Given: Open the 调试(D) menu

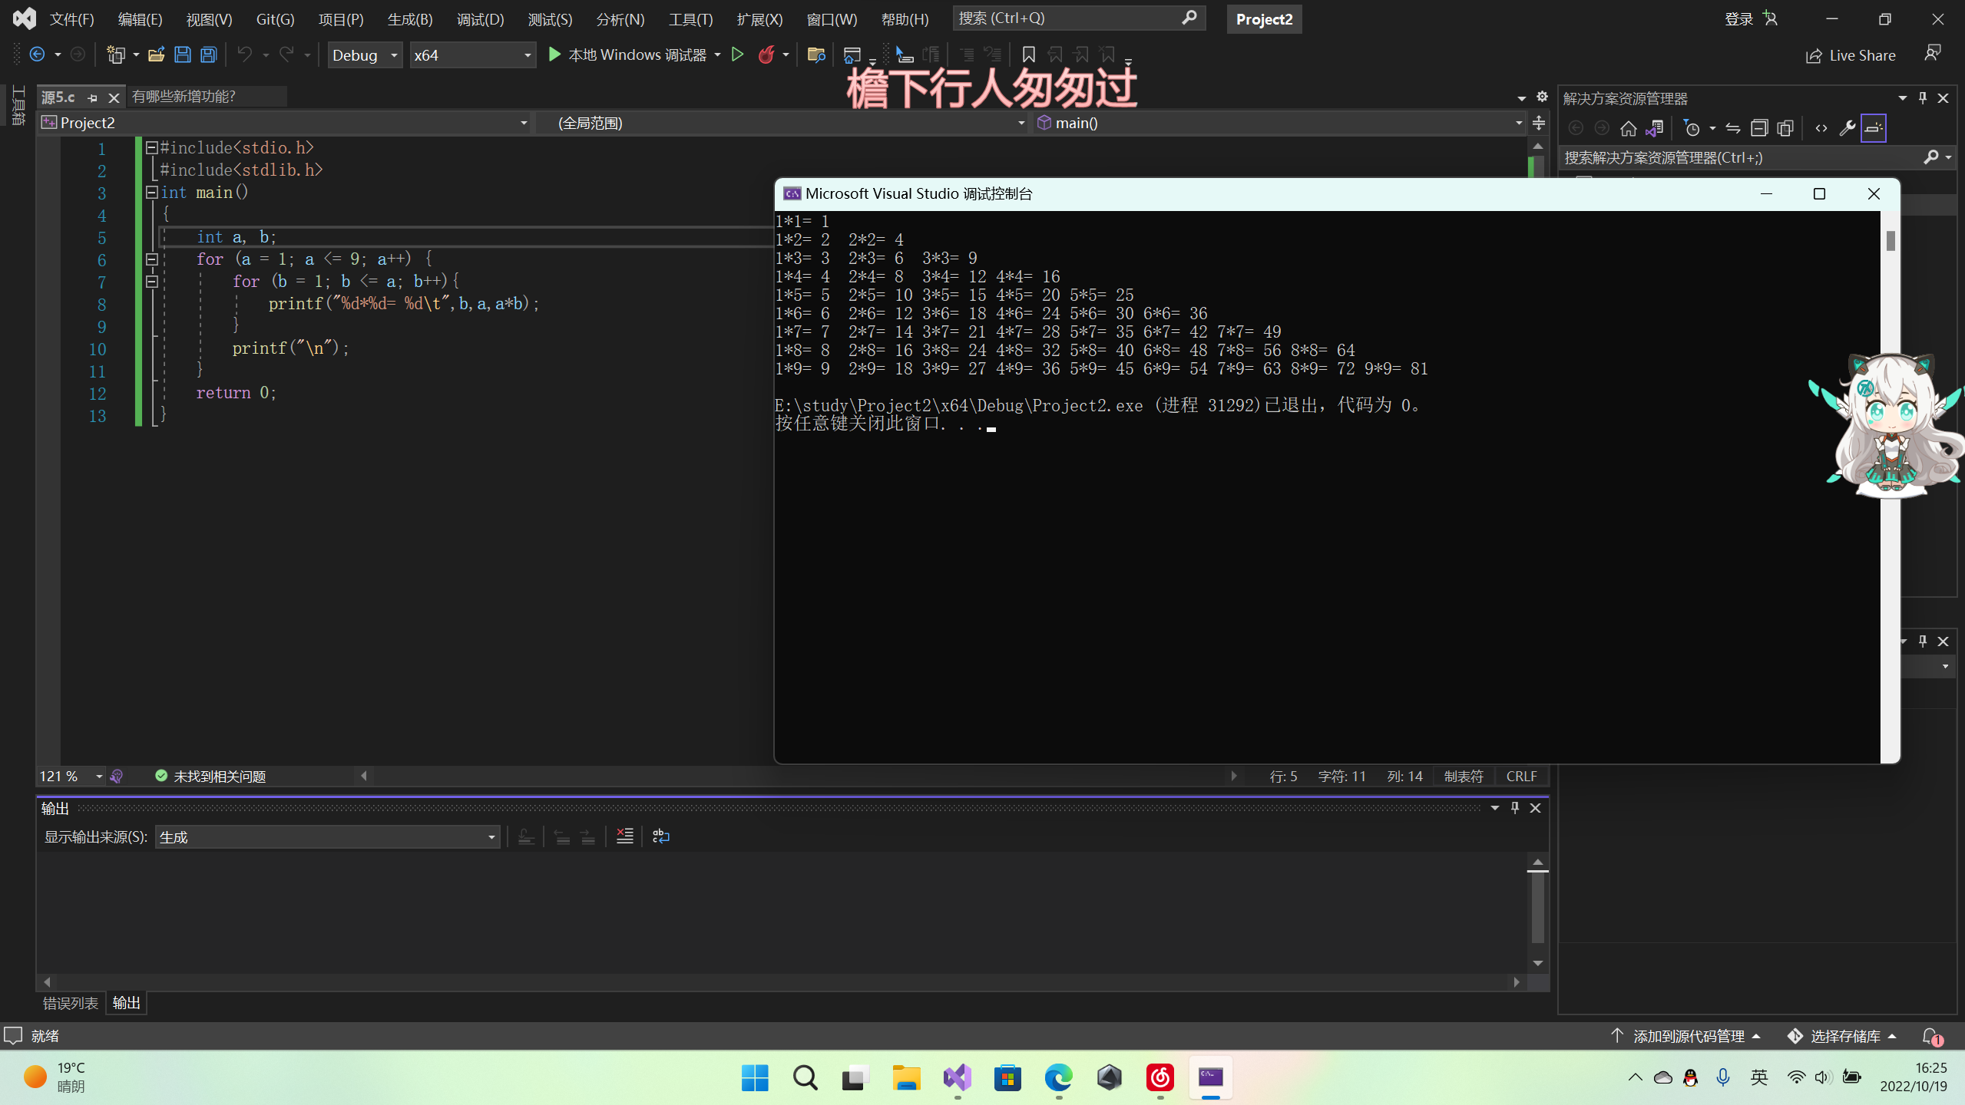Looking at the screenshot, I should (x=480, y=19).
